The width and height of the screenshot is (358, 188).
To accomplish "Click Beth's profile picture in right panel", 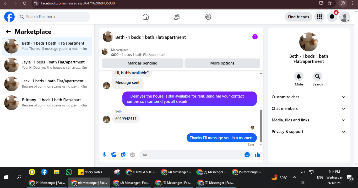I will [x=309, y=42].
